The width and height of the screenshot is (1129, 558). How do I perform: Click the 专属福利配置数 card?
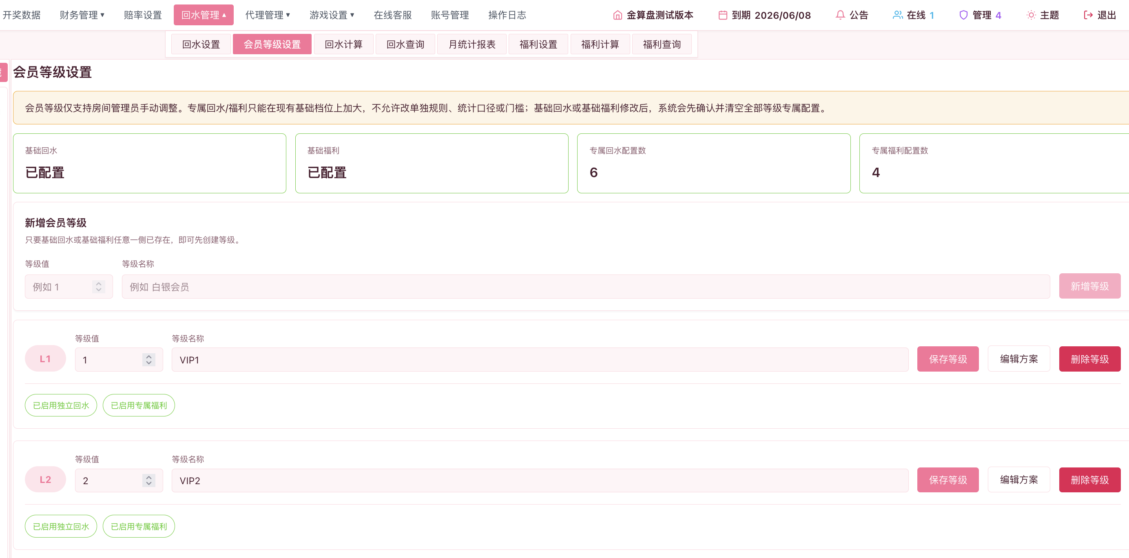[994, 163]
